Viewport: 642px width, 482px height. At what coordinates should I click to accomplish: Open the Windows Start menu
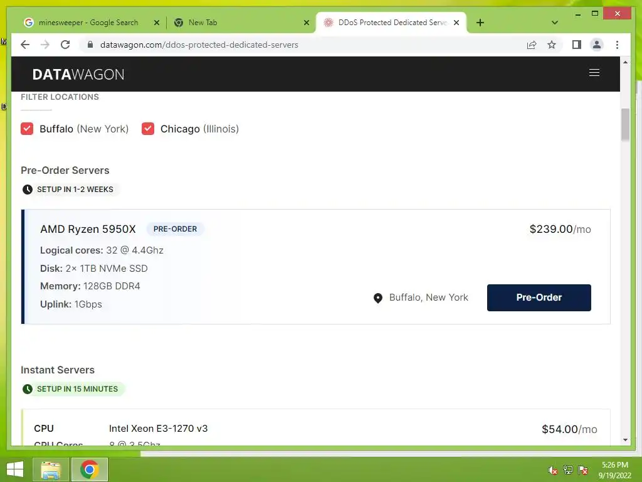tap(15, 469)
